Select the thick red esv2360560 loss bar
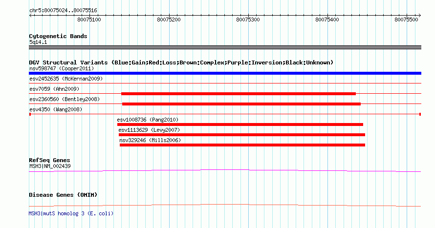The height and width of the screenshot is (228, 435). (241, 104)
